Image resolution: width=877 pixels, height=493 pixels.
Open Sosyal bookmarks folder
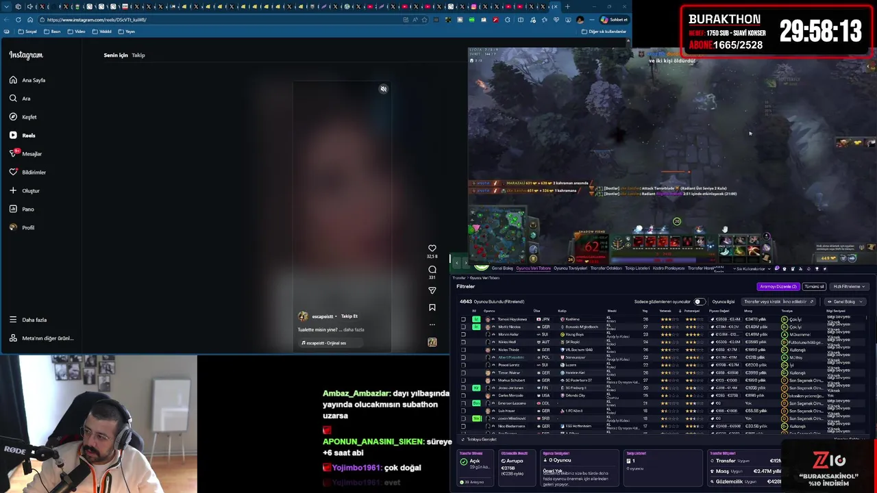pyautogui.click(x=29, y=31)
